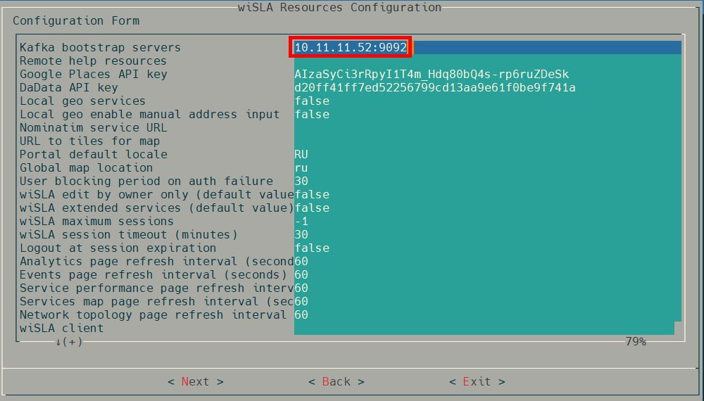Click the URL to tiles for map label
The image size is (704, 401).
(90, 141)
